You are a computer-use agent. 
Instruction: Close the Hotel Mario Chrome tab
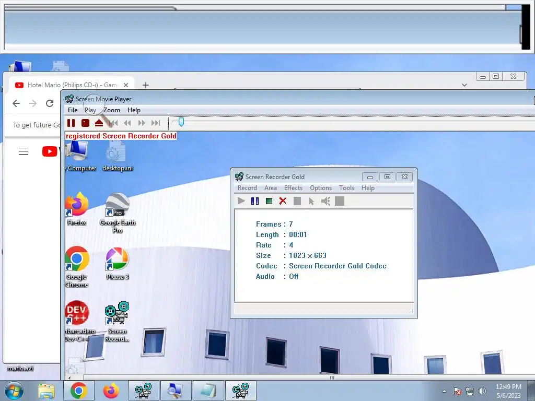(x=126, y=85)
